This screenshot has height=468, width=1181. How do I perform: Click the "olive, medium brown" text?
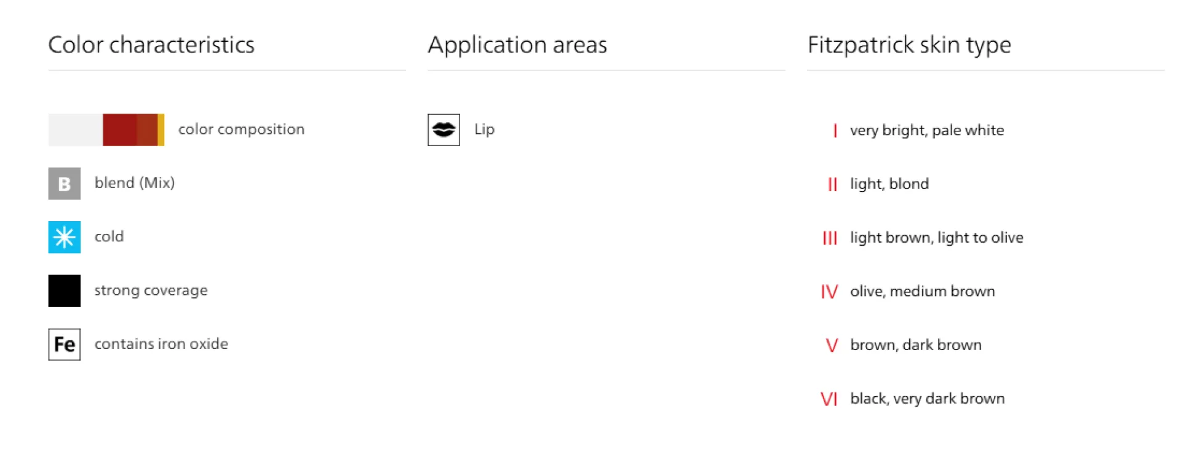click(x=922, y=291)
